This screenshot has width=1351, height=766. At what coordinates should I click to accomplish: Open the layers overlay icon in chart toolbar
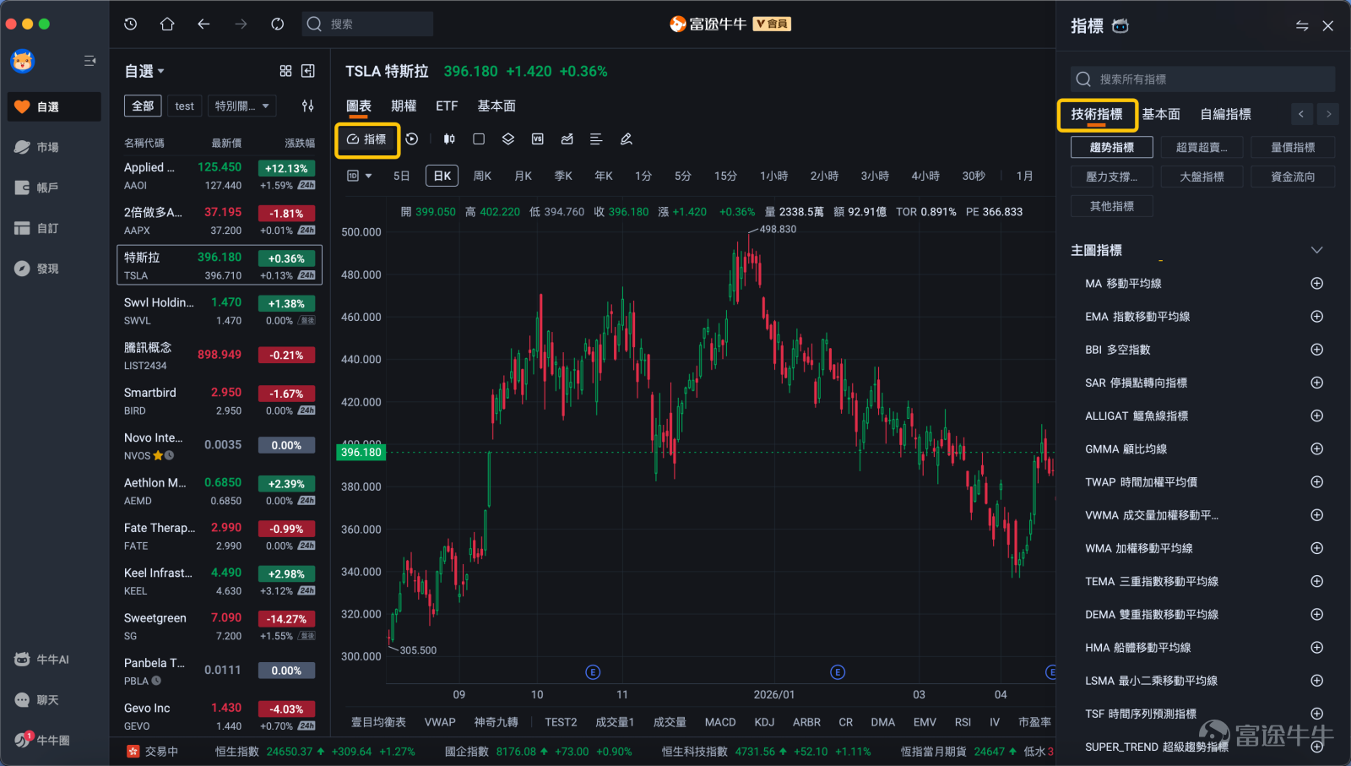click(x=508, y=139)
